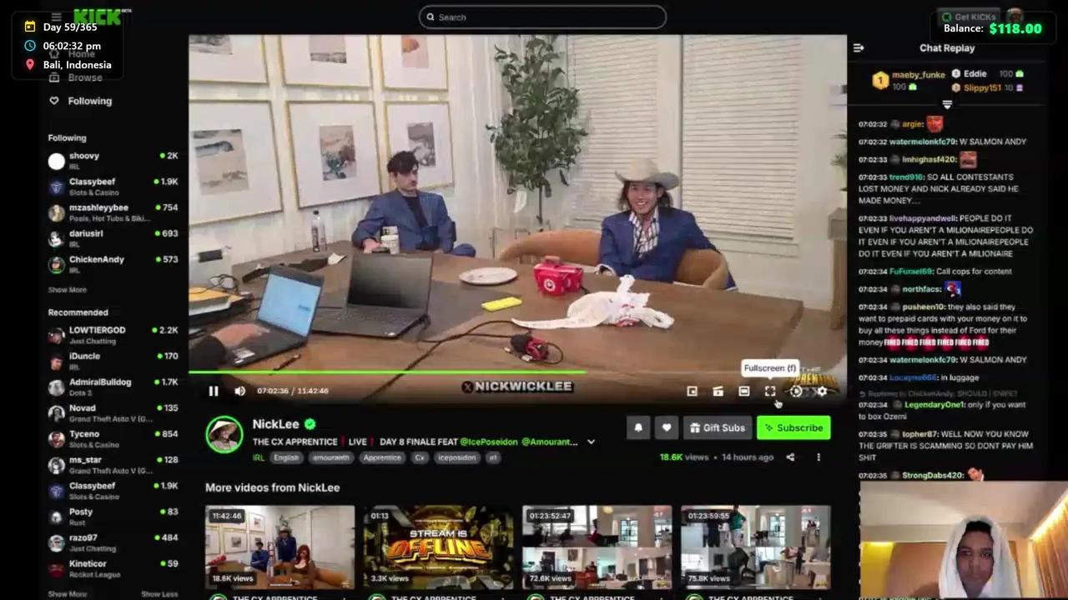Share the video using share icon
This screenshot has width=1068, height=600.
pos(790,457)
